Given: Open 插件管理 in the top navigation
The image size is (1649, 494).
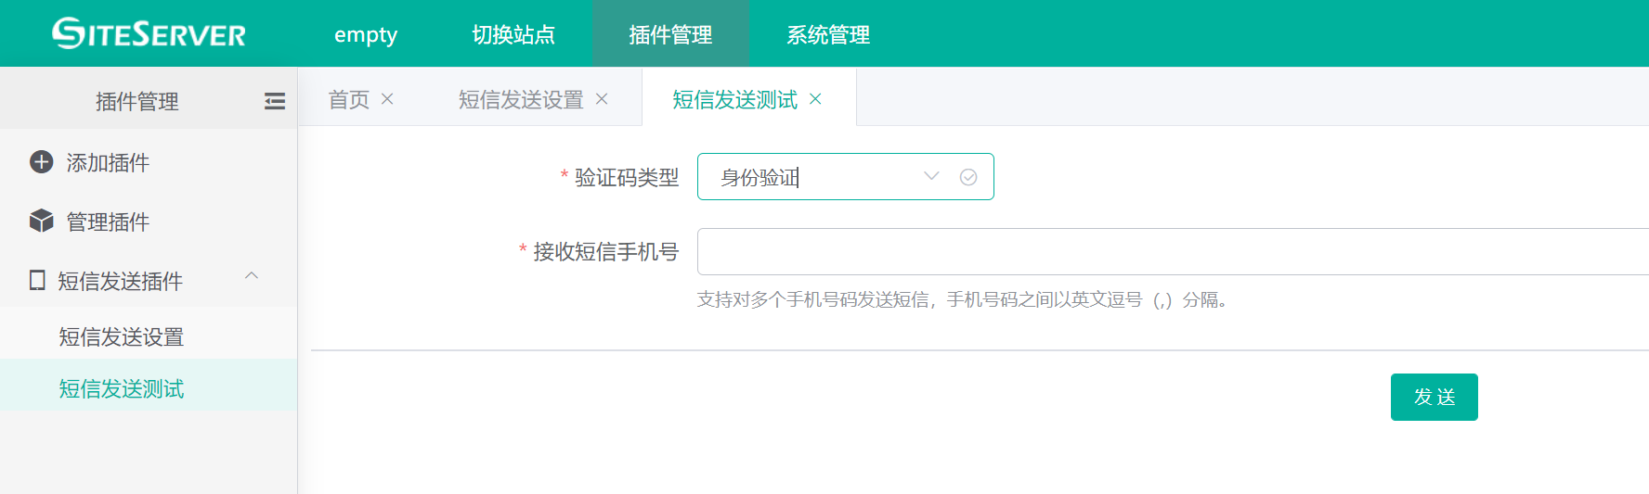Looking at the screenshot, I should click(x=670, y=34).
